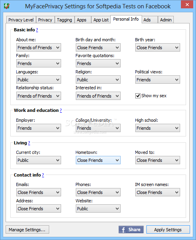Screen dimensions: 196x240
Task: Open the Apps tab
Action: (x=83, y=20)
